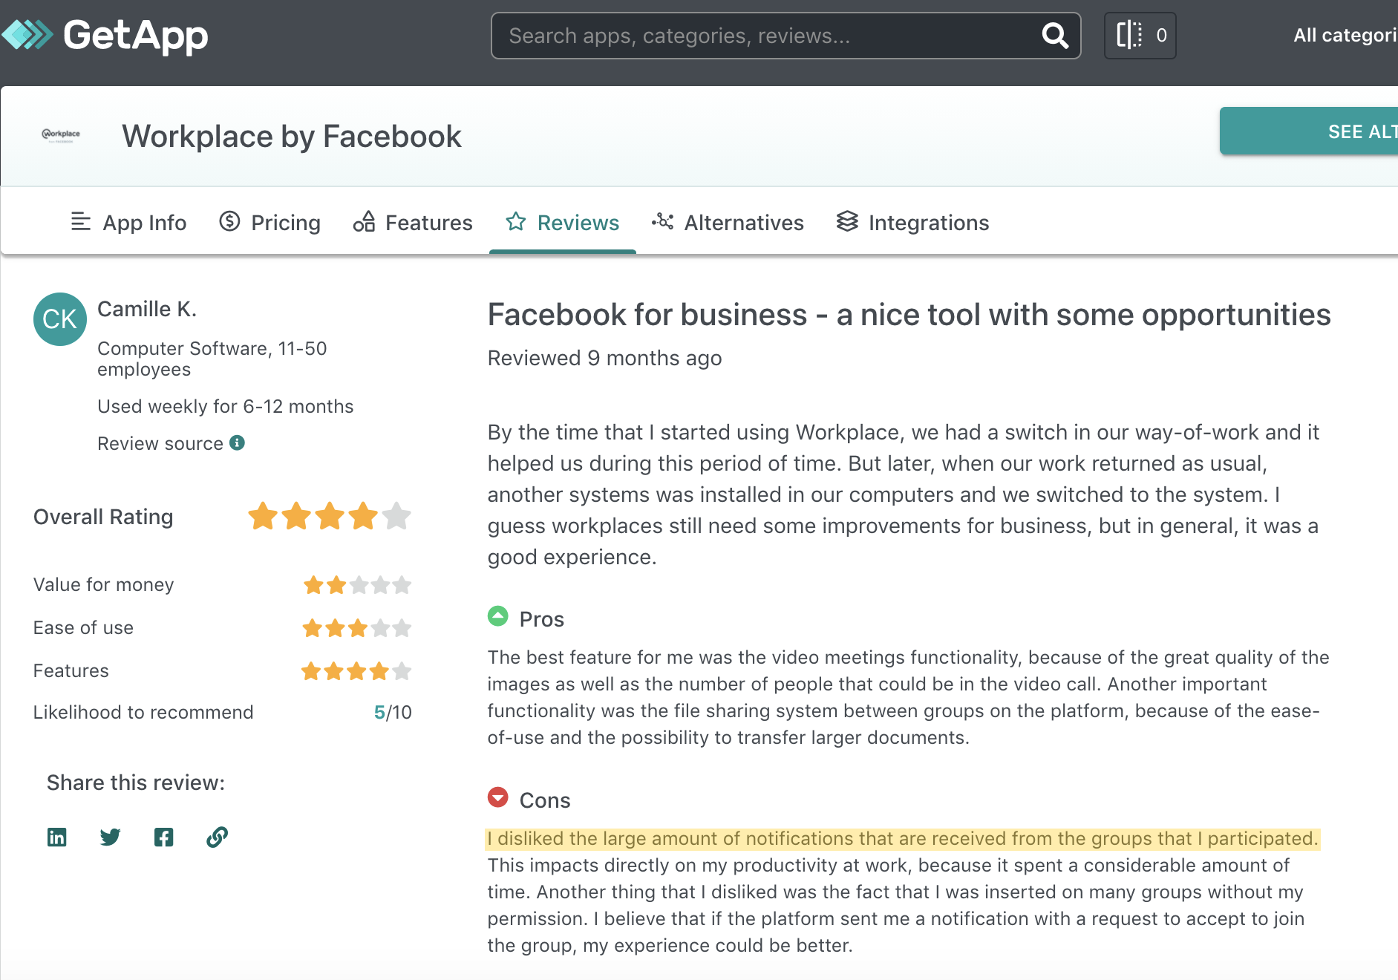Viewport: 1398px width, 980px height.
Task: Select the Reviews tab
Action: click(x=563, y=223)
